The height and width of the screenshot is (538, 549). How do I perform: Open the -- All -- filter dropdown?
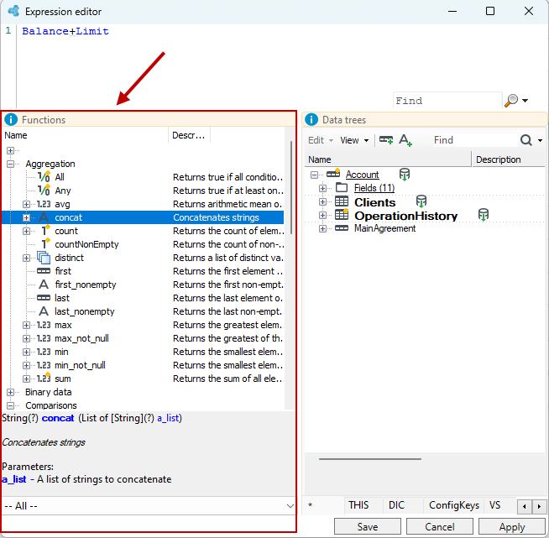pyautogui.click(x=149, y=506)
